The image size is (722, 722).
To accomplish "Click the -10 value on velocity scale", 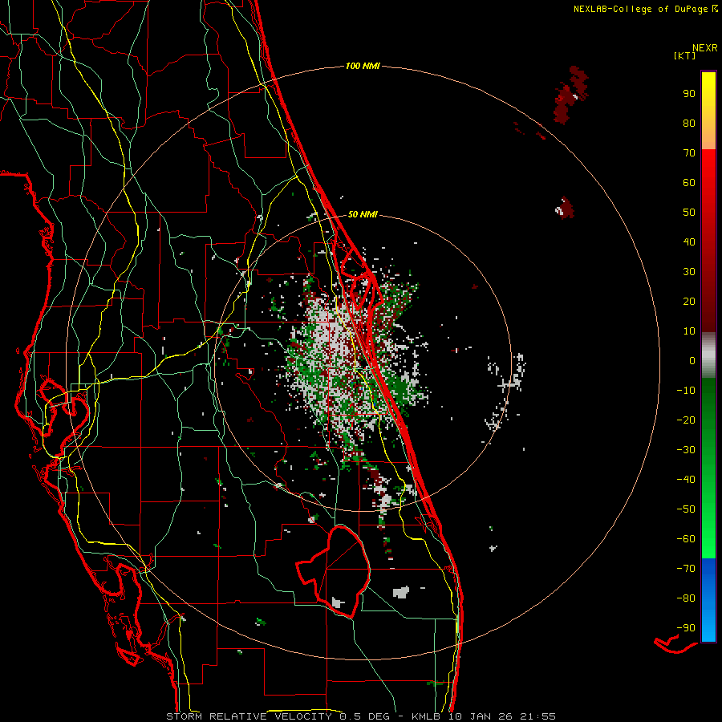I will [x=686, y=391].
